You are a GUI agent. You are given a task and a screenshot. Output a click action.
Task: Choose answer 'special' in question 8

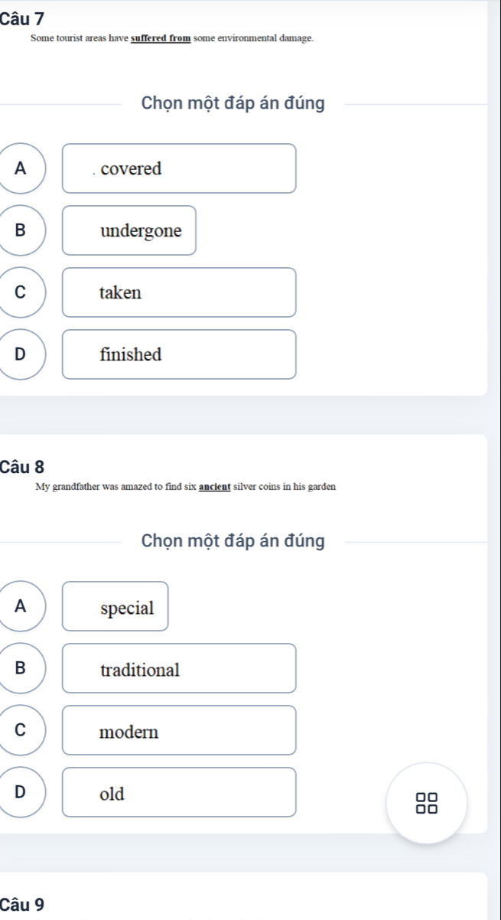click(115, 606)
